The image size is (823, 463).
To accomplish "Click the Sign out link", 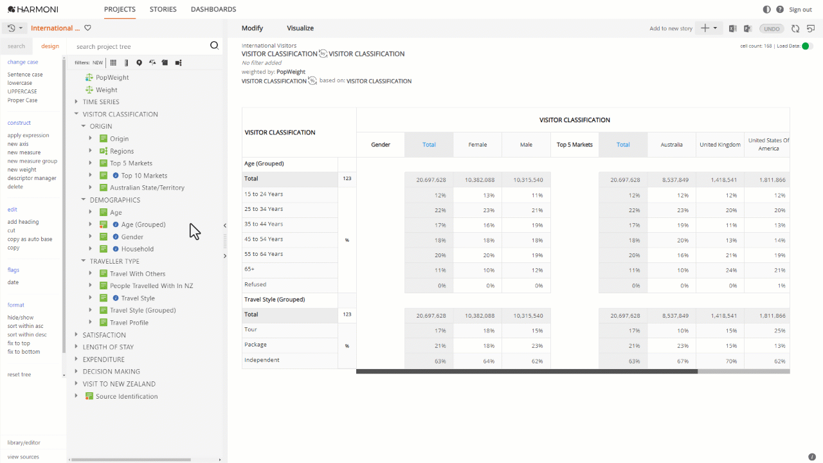I will 800,10.
